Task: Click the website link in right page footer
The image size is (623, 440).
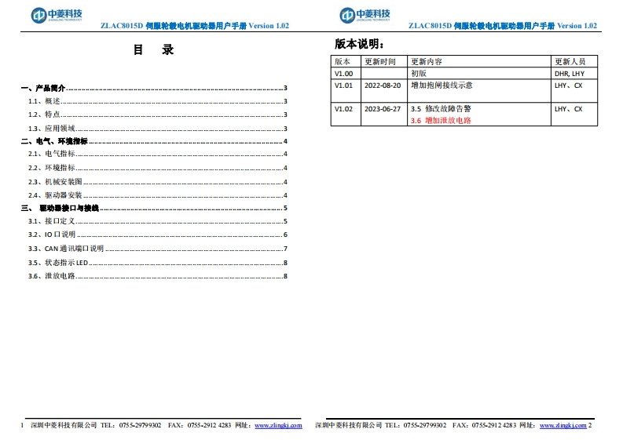Action: pos(563,425)
